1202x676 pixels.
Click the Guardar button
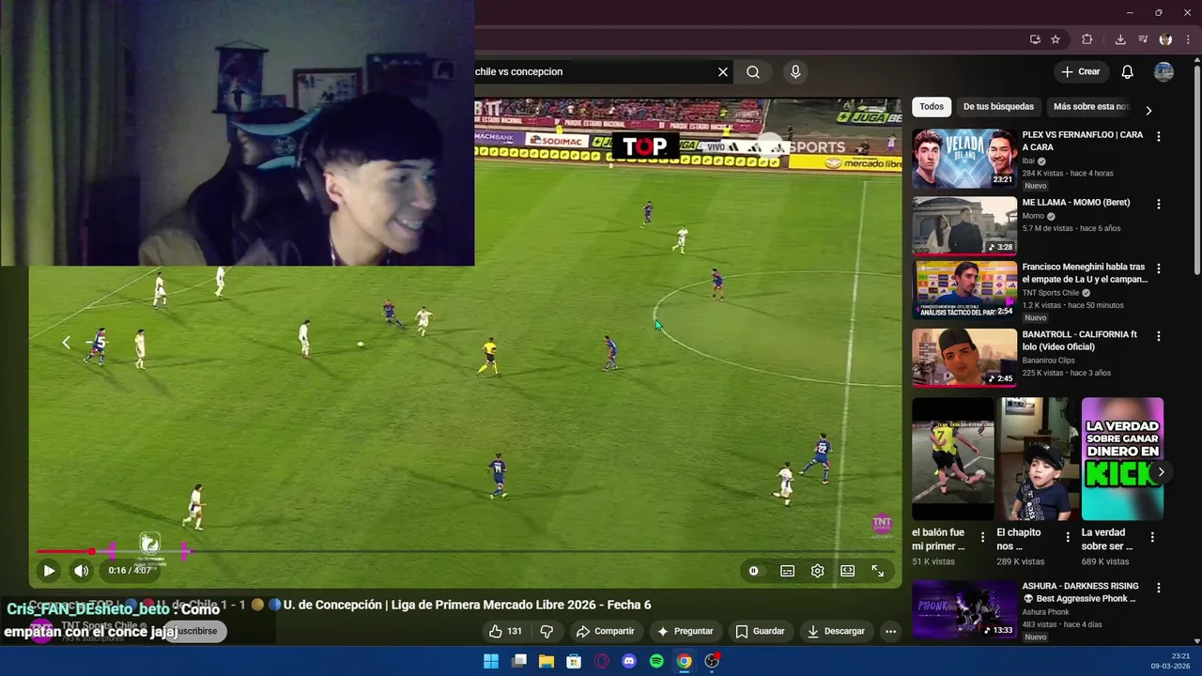[760, 631]
